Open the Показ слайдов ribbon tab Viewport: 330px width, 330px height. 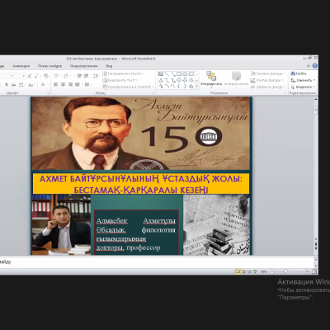pyautogui.click(x=49, y=66)
